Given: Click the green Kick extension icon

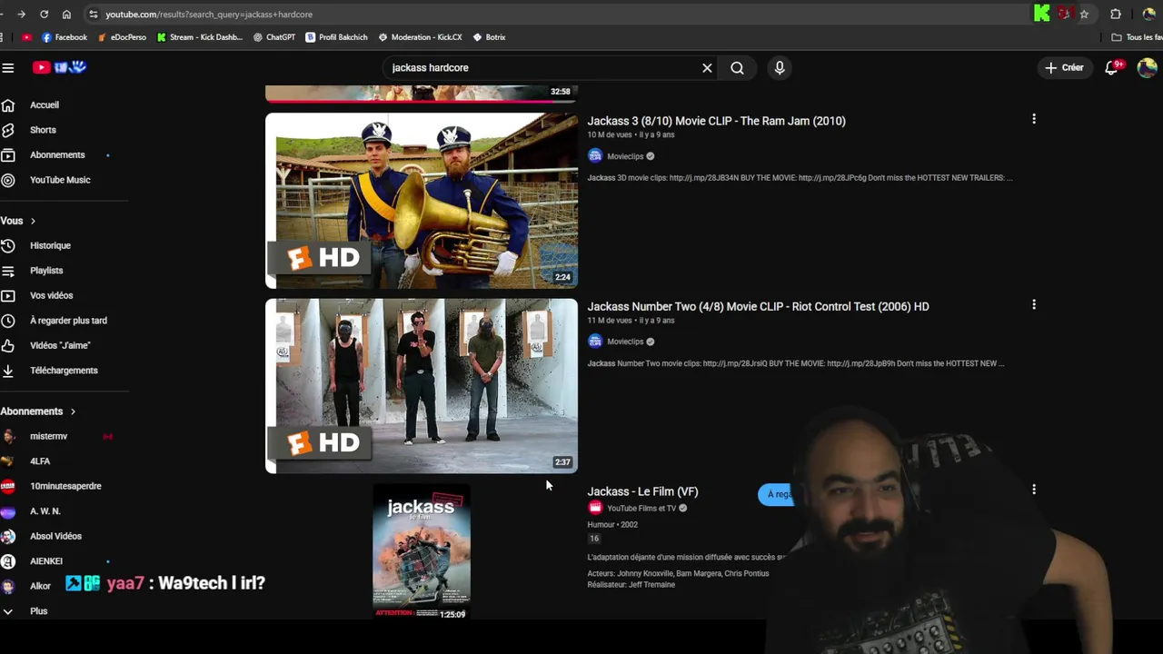Looking at the screenshot, I should pyautogui.click(x=1042, y=14).
